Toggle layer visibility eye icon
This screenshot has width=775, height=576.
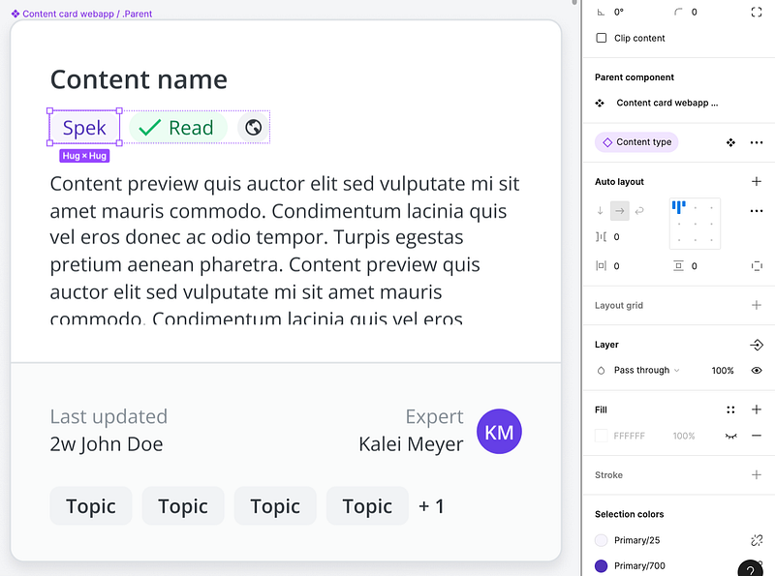point(757,371)
